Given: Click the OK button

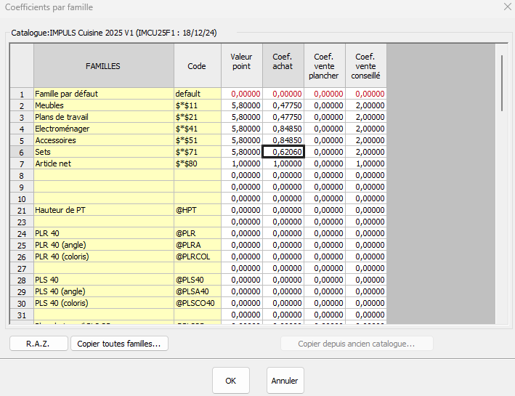Looking at the screenshot, I should coord(230,381).
